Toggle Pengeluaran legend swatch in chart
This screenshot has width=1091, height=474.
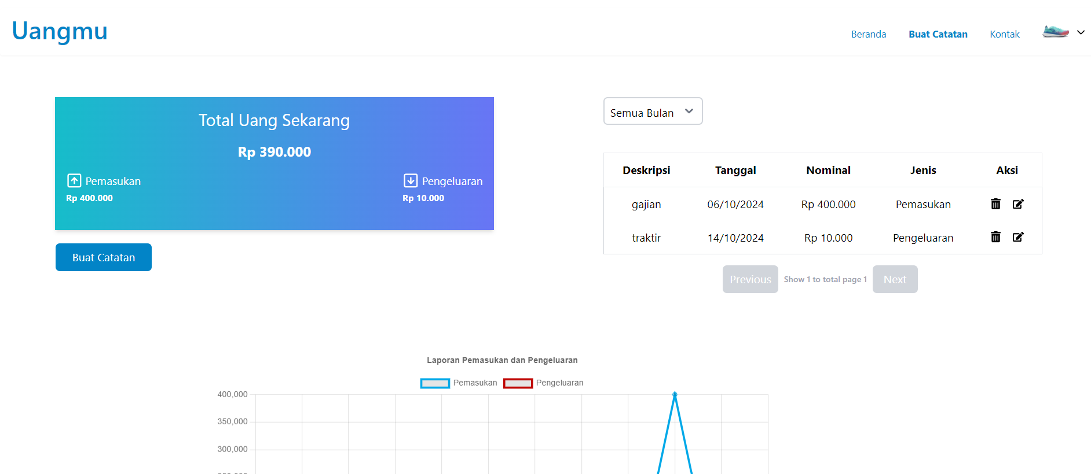518,383
